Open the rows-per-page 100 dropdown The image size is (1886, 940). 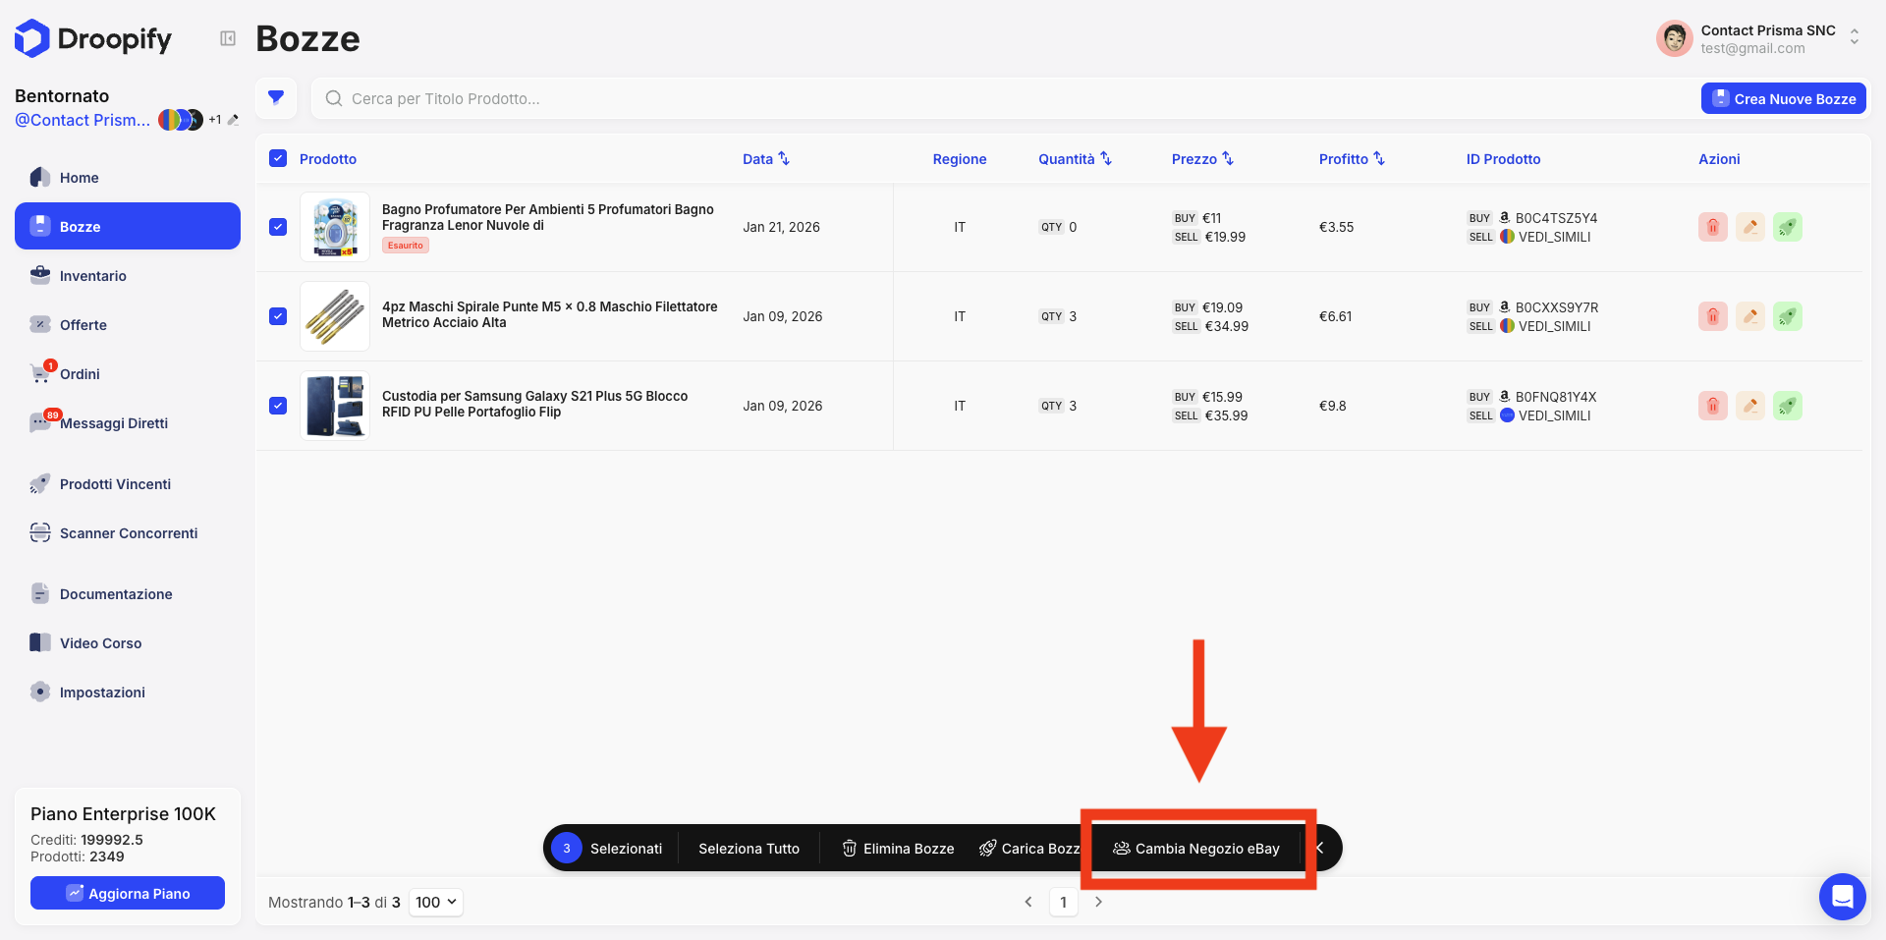(x=436, y=902)
